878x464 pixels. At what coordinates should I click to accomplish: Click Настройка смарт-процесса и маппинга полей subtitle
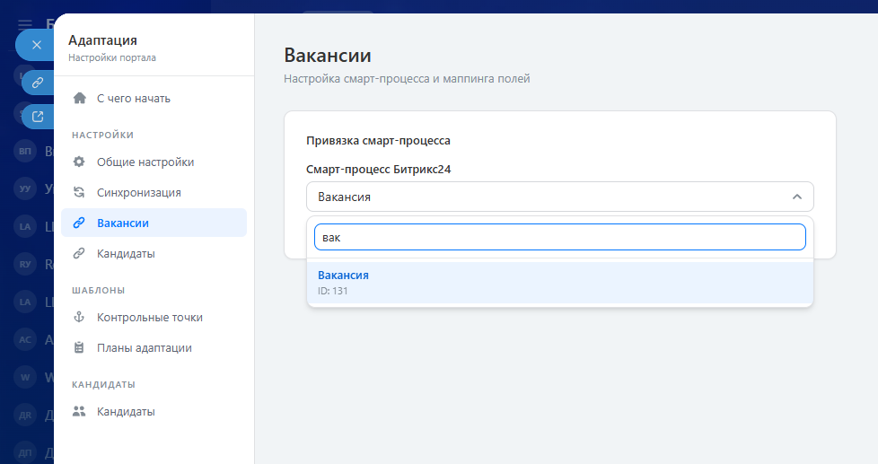(x=407, y=79)
